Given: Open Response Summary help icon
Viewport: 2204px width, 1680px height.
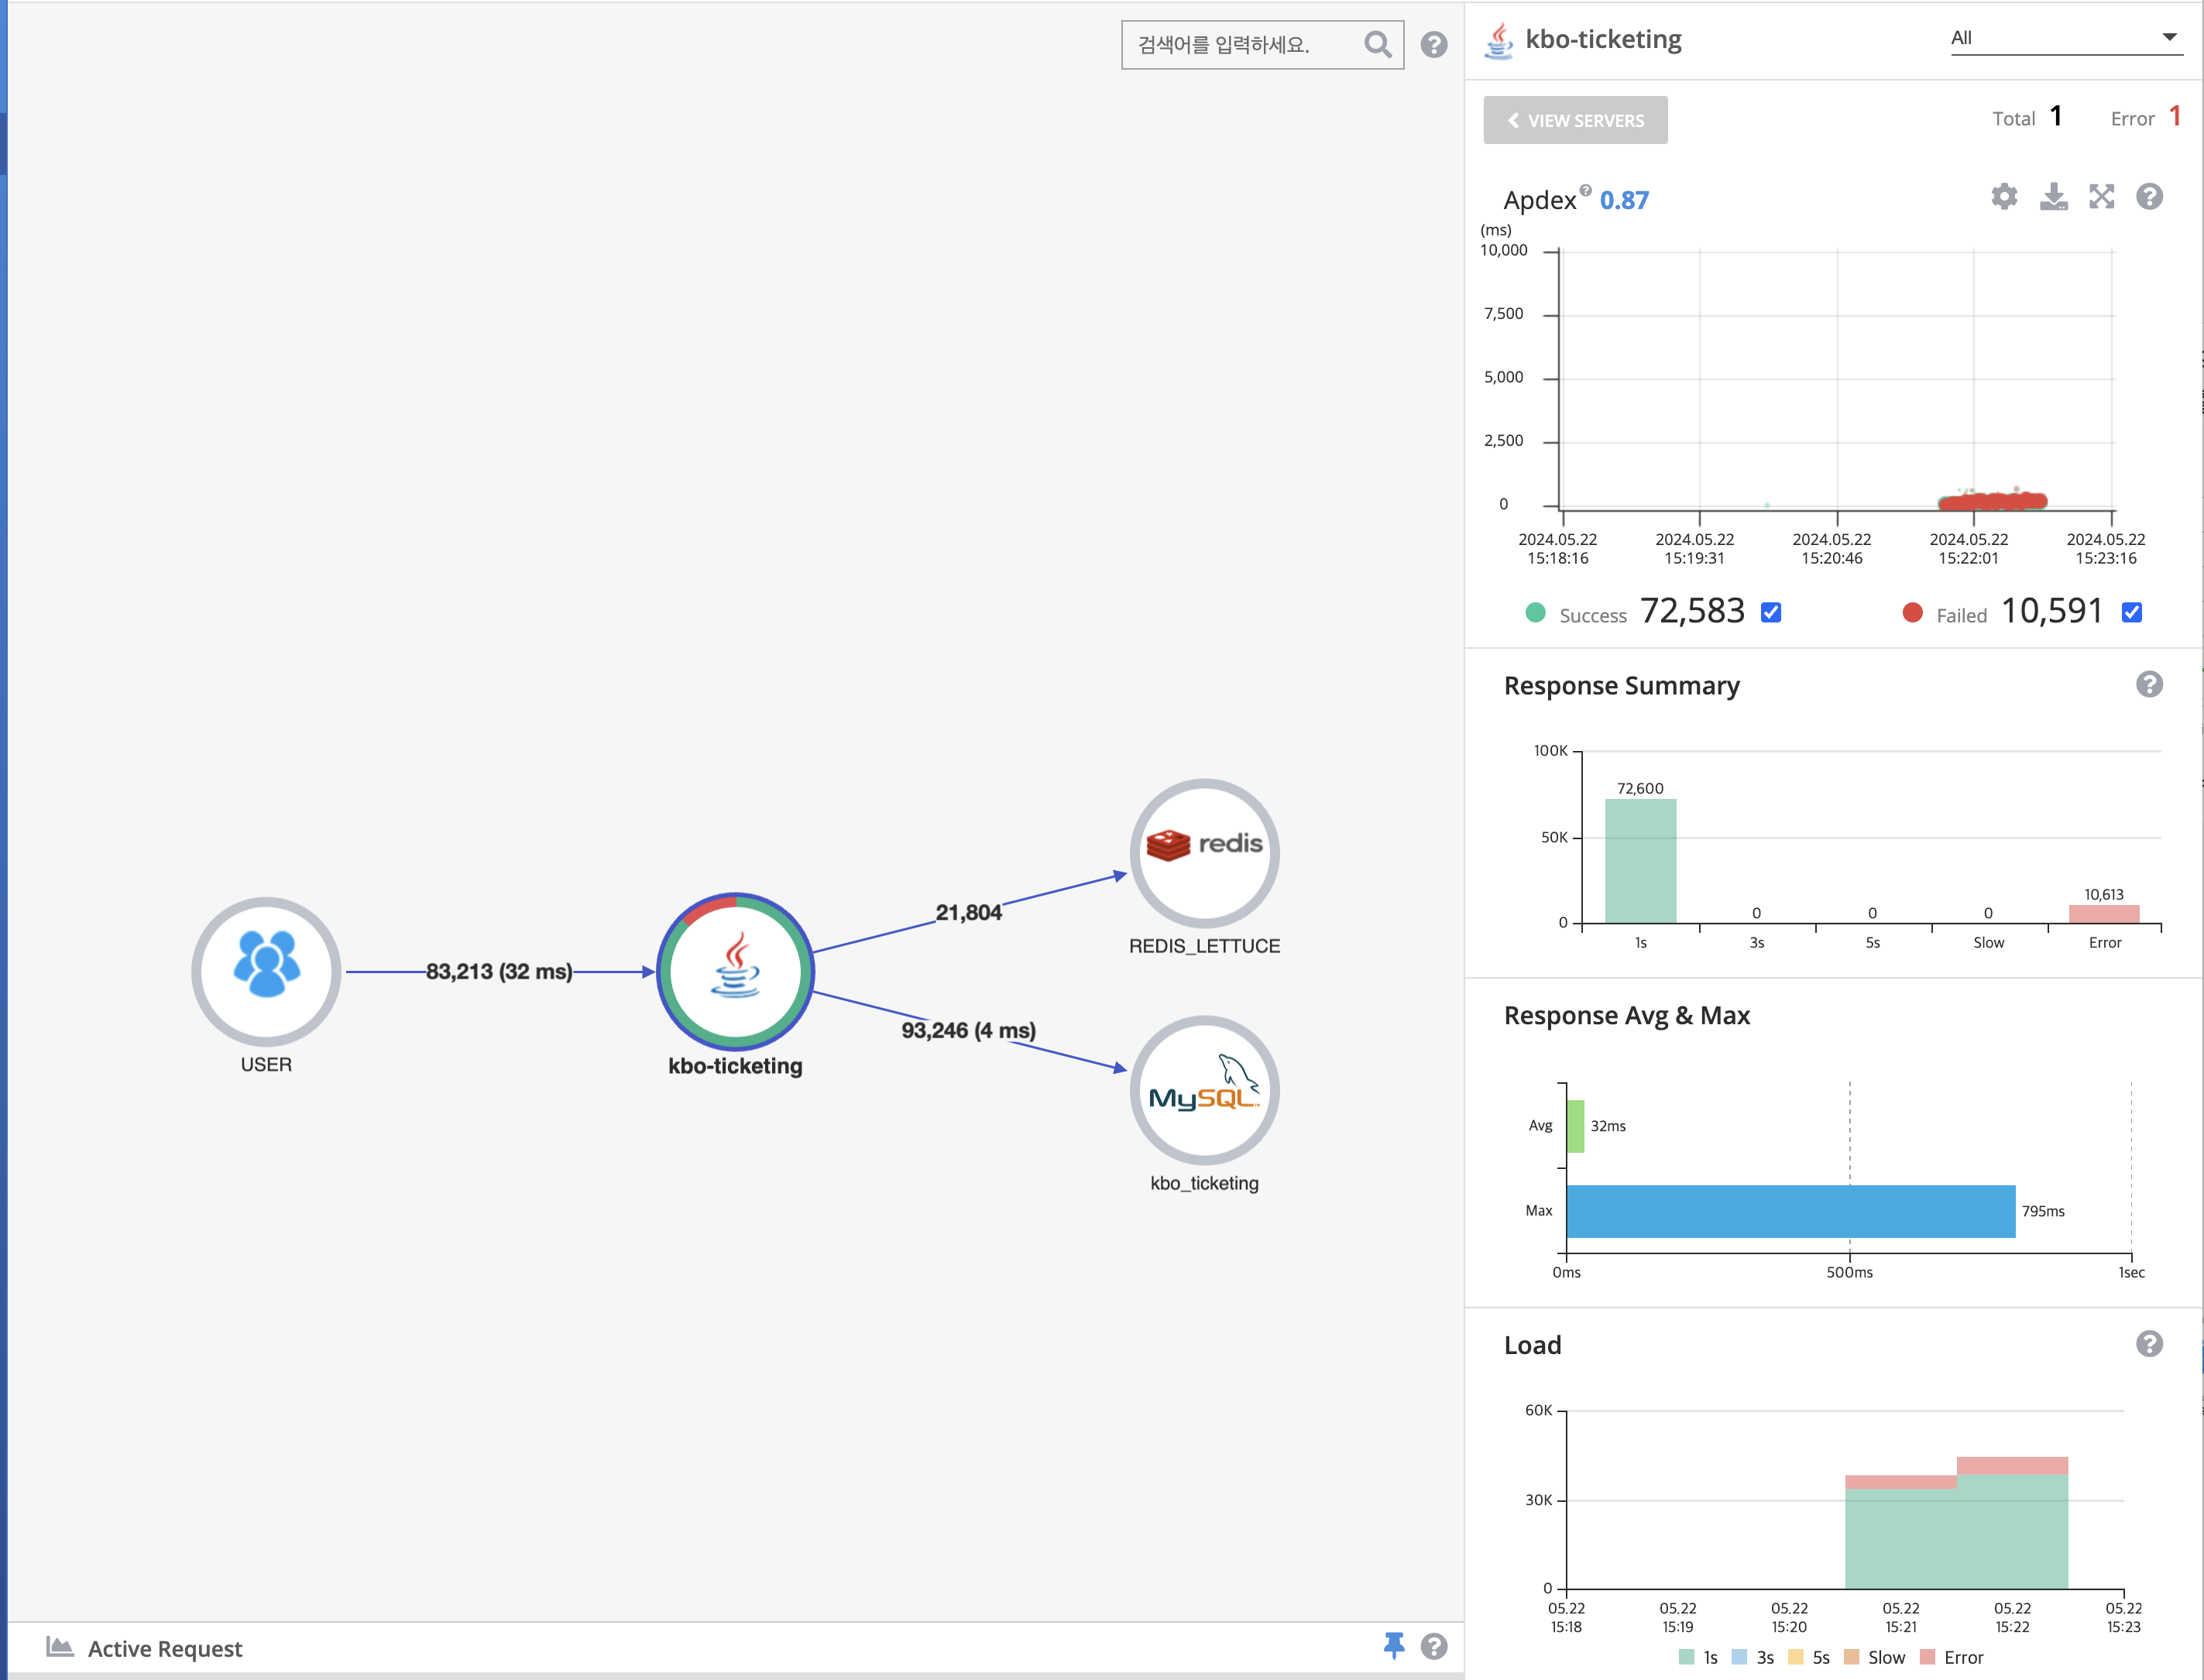Looking at the screenshot, I should [2149, 685].
